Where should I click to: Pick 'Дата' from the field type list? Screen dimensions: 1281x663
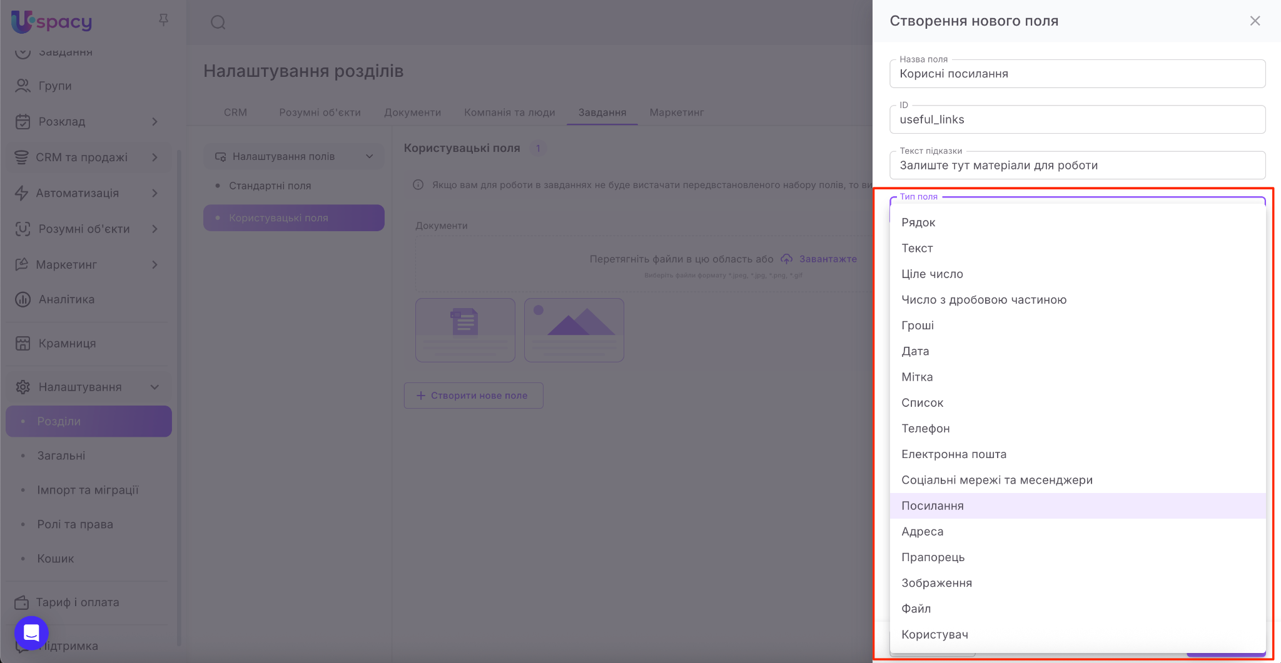[915, 351]
